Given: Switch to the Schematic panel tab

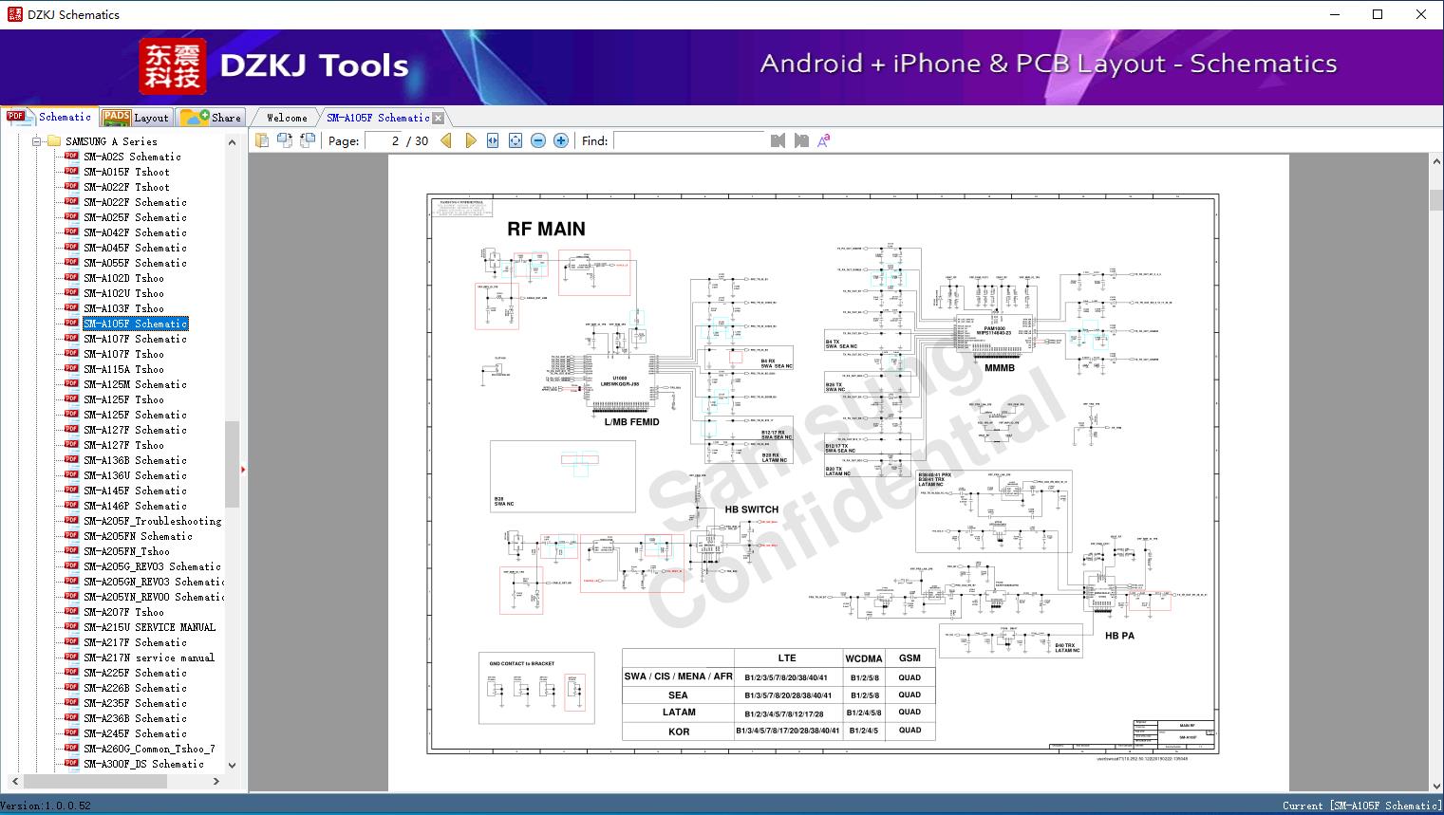Looking at the screenshot, I should coord(49,117).
